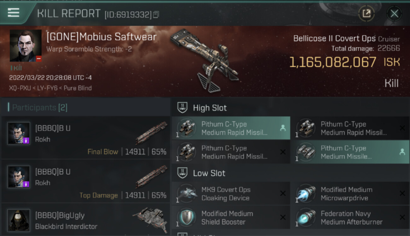View the Bellicose II ship image
Screen dimensions: 410x236
coord(205,60)
